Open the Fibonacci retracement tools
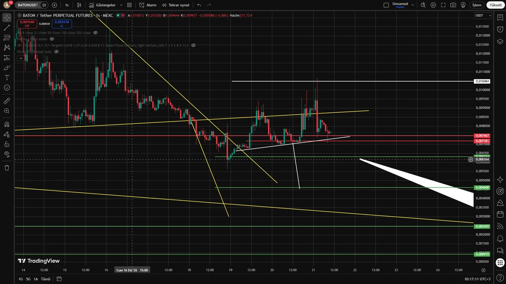The image size is (506, 284). click(x=7, y=37)
